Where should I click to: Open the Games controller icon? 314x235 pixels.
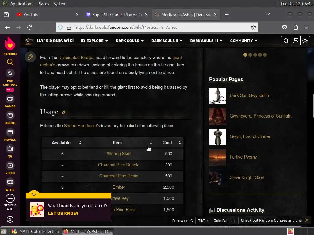click(10, 99)
